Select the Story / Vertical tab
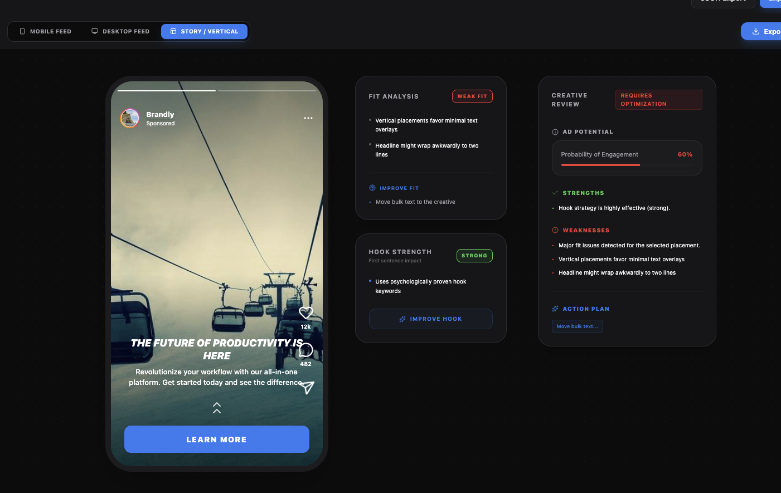781x493 pixels. [x=204, y=32]
